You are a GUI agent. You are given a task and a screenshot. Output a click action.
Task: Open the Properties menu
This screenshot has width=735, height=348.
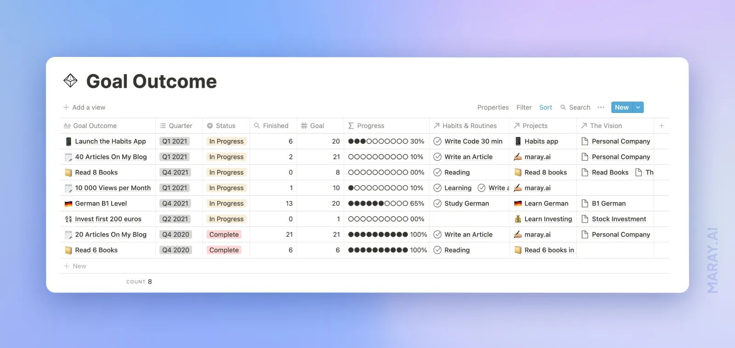click(492, 107)
